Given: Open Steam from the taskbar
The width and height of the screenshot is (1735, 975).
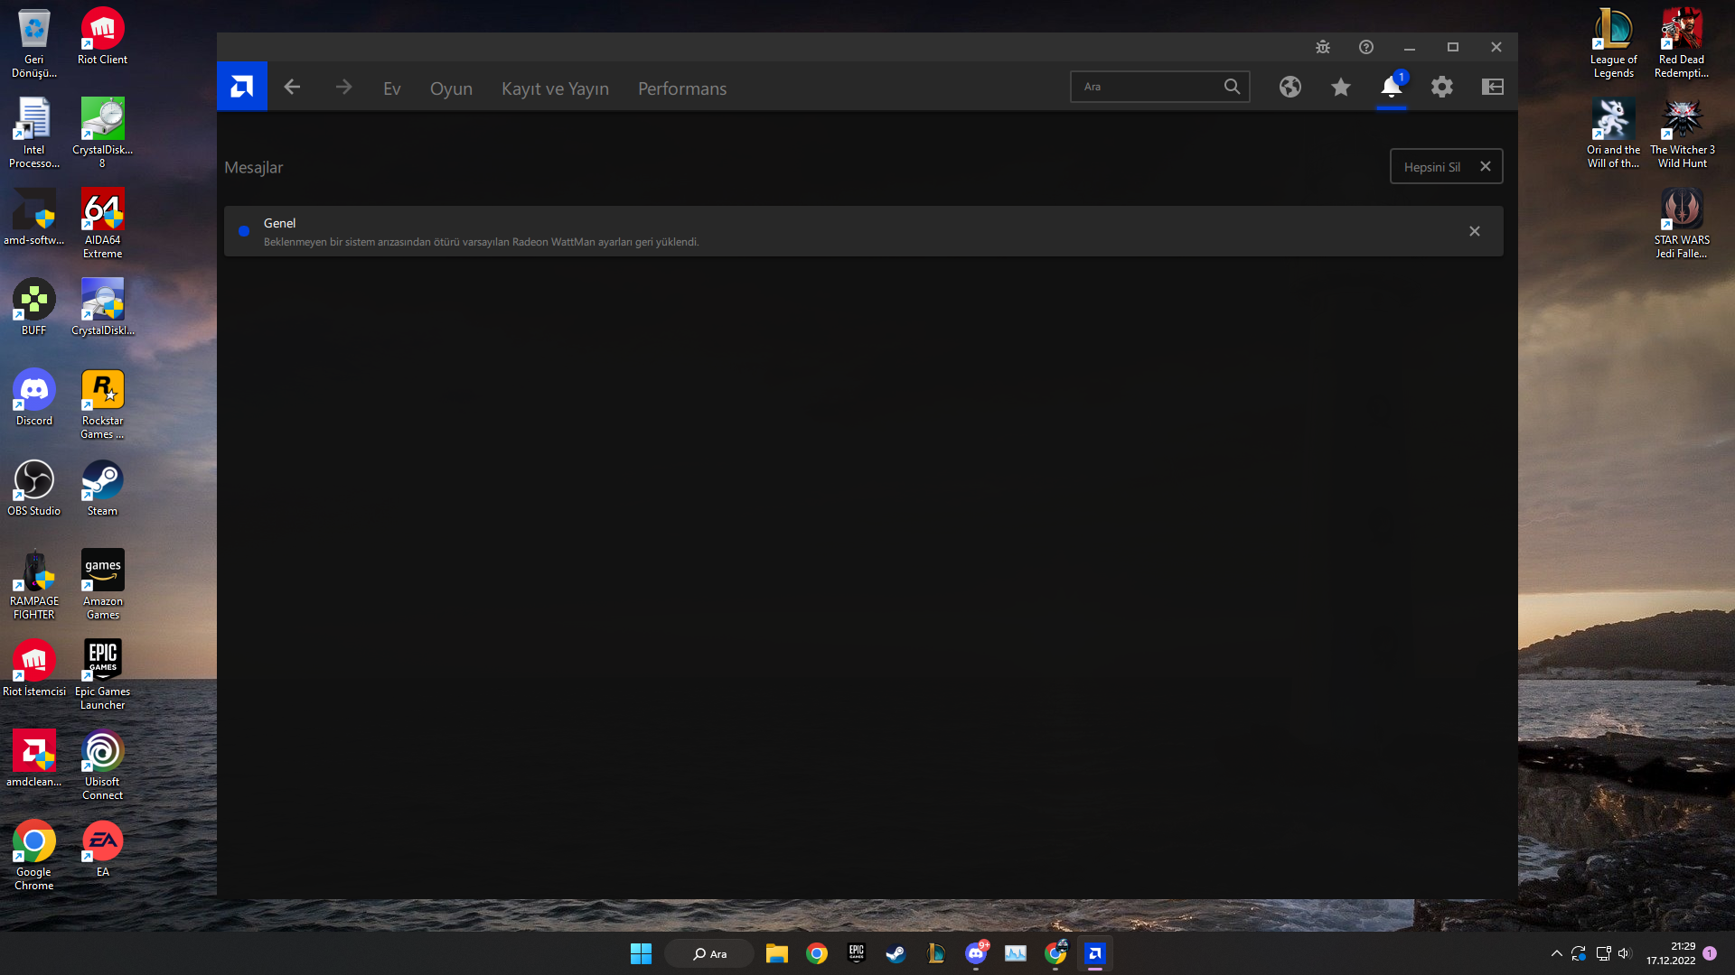Looking at the screenshot, I should tap(896, 953).
